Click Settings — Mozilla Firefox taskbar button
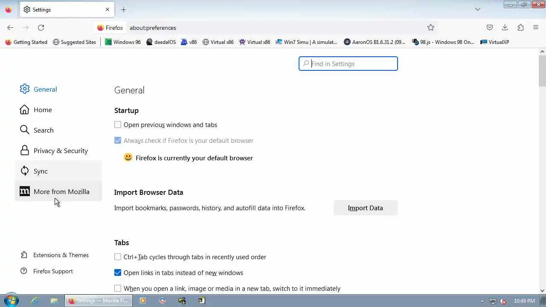Screen dimensions: 546x307 [x=99, y=301]
